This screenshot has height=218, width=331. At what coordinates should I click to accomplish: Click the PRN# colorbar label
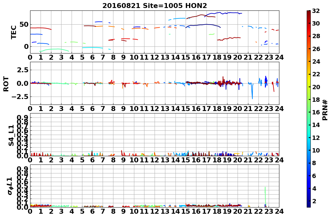click(325, 110)
